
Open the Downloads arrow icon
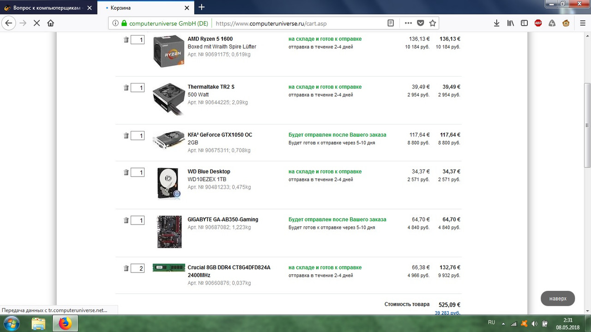(497, 23)
